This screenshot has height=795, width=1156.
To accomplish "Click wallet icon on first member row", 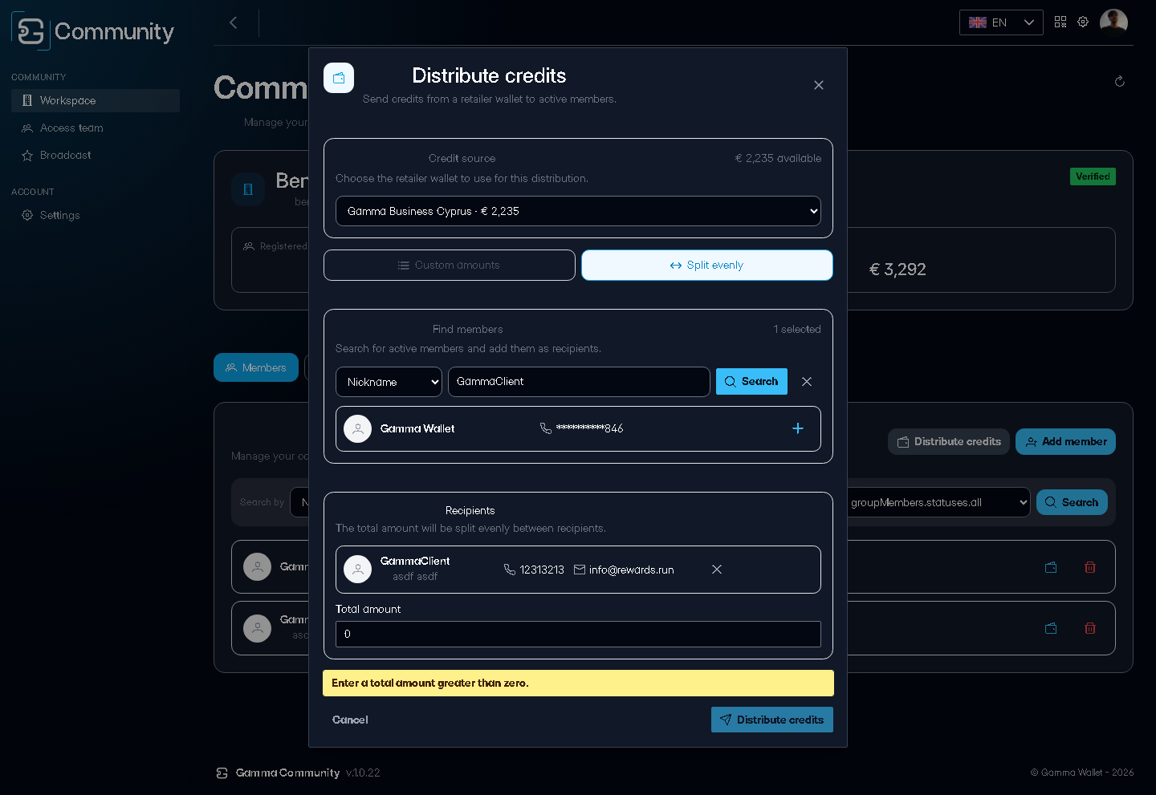I will (x=1051, y=567).
